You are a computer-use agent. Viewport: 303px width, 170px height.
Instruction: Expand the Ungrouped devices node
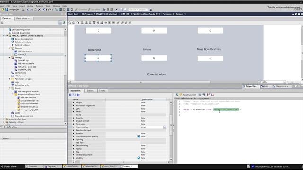4,119
